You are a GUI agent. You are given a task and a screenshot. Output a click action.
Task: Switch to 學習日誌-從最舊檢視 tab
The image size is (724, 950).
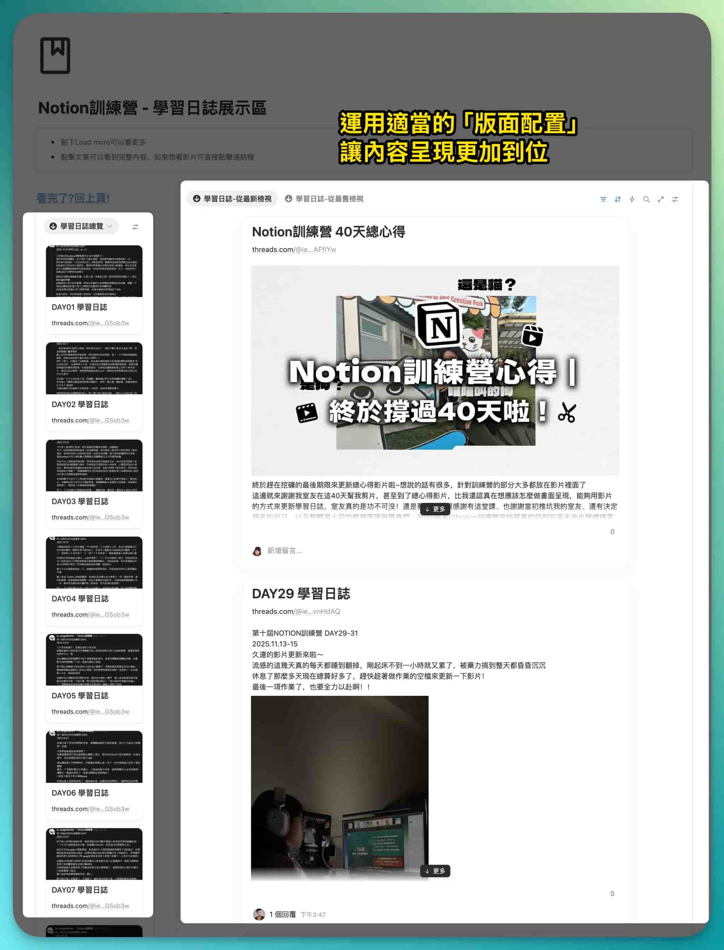pyautogui.click(x=324, y=199)
